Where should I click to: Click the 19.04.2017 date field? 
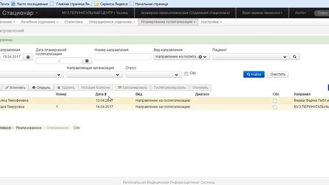(12, 57)
